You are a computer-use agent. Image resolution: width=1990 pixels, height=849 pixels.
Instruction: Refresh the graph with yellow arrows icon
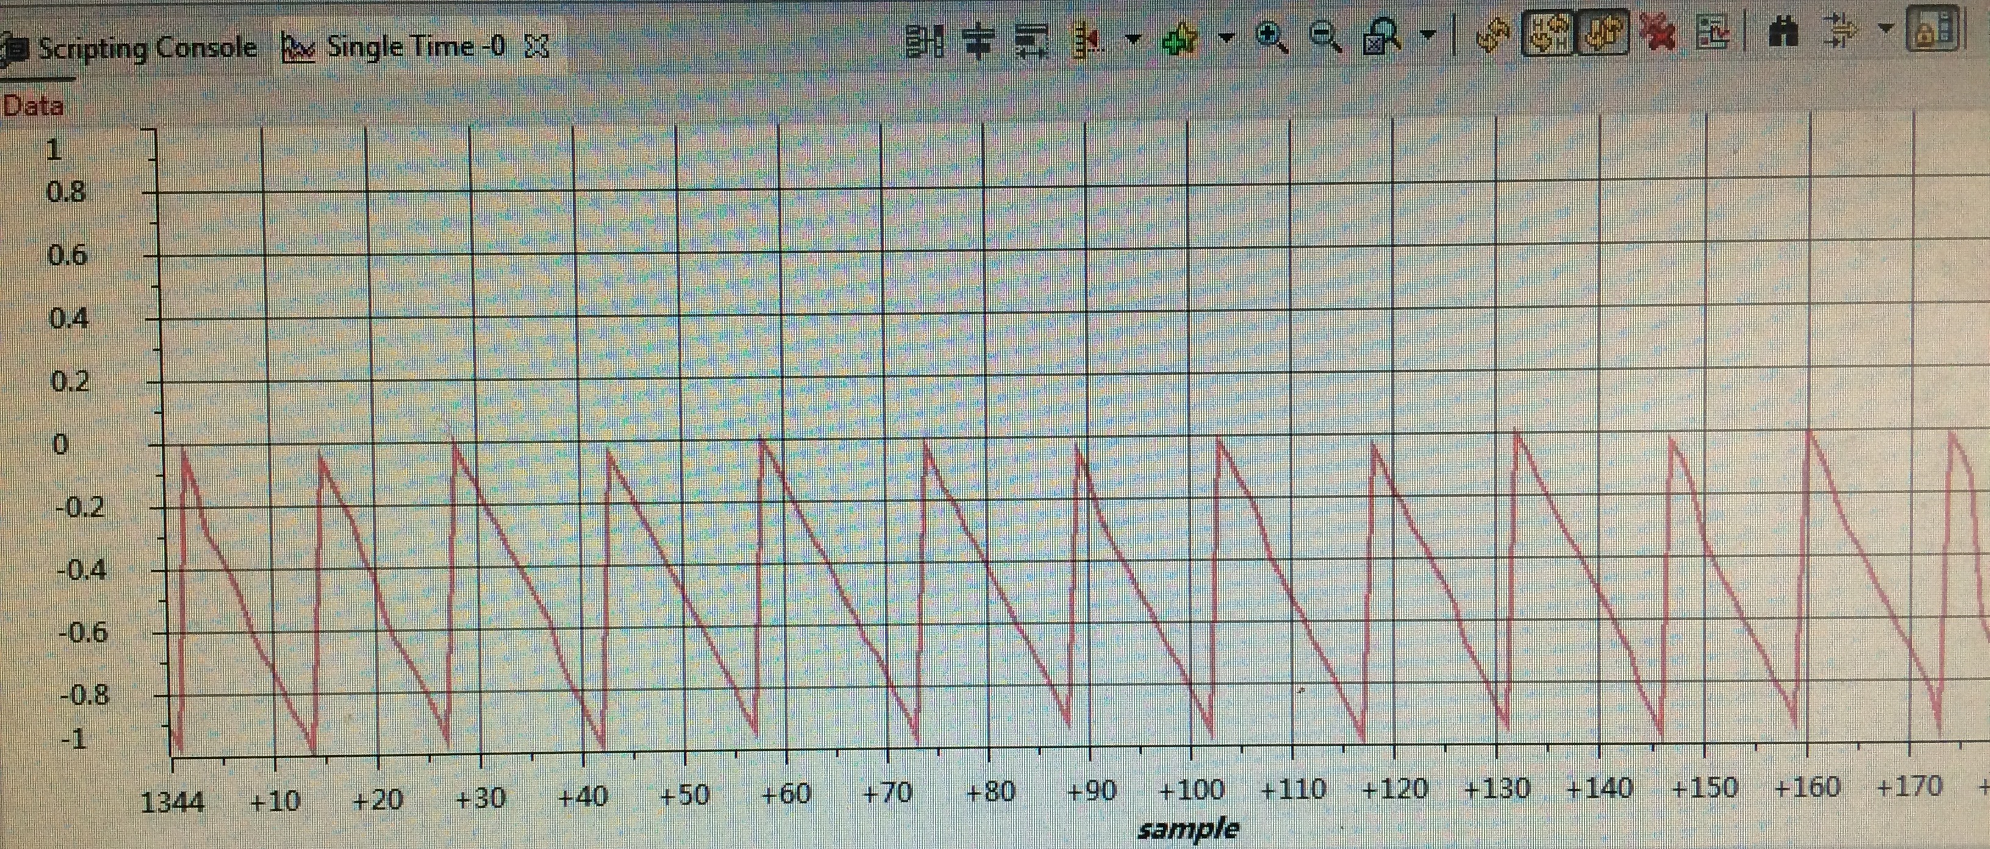[1494, 35]
